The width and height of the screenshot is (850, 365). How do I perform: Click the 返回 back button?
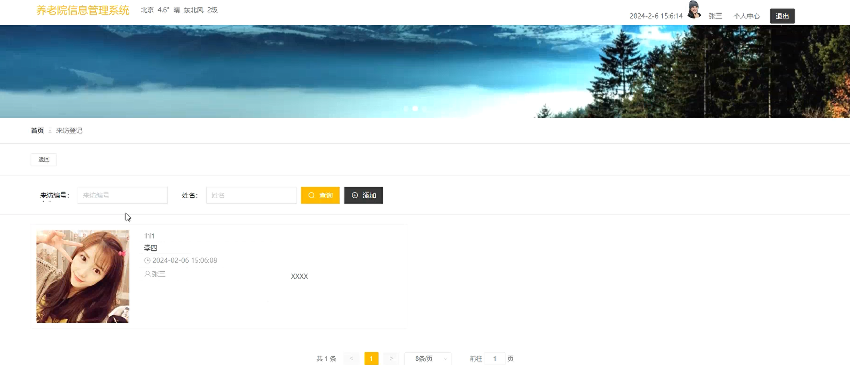(44, 160)
